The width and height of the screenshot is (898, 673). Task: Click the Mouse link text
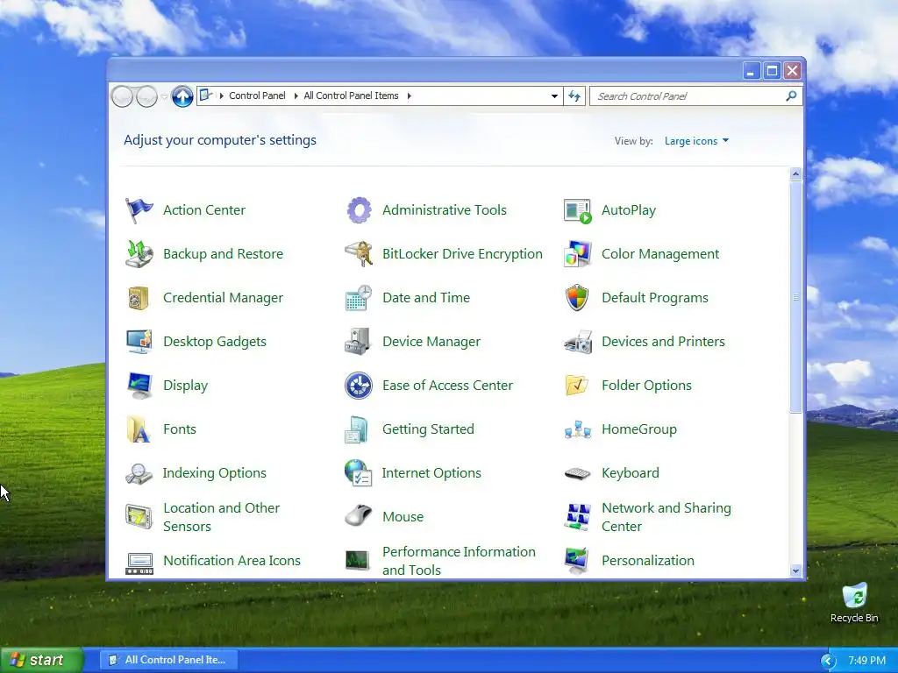[403, 517]
